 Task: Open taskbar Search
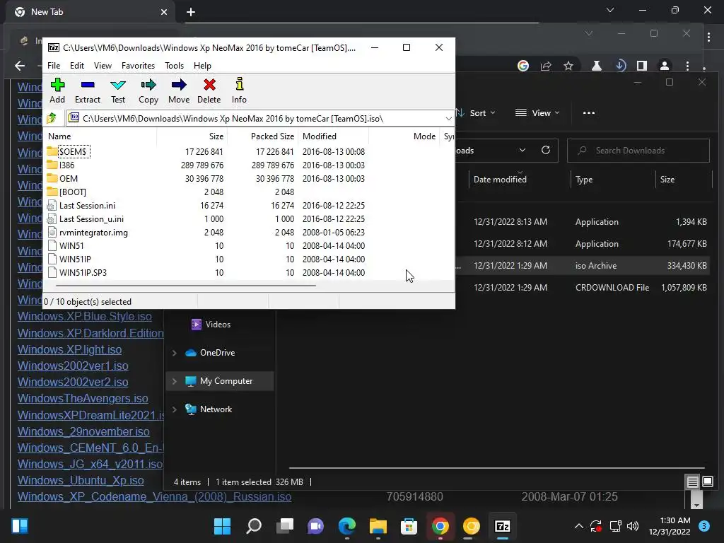click(x=254, y=526)
